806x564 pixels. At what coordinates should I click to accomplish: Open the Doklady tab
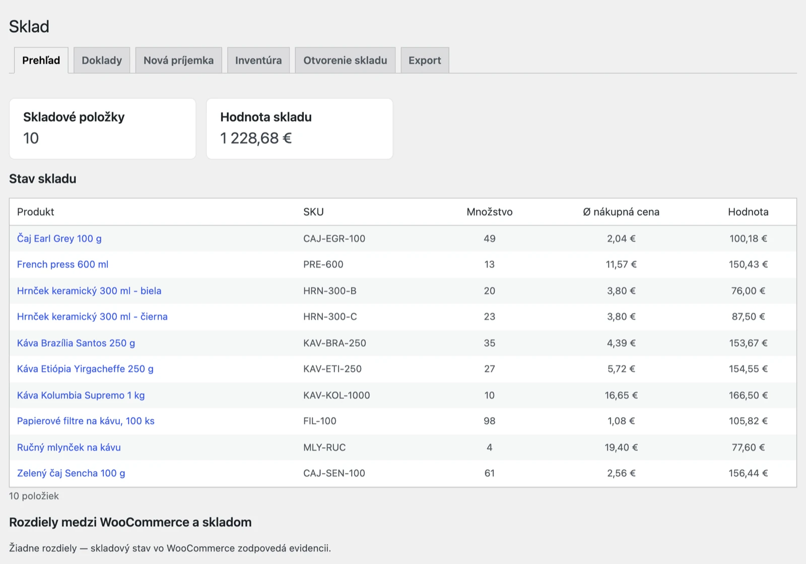(x=102, y=60)
